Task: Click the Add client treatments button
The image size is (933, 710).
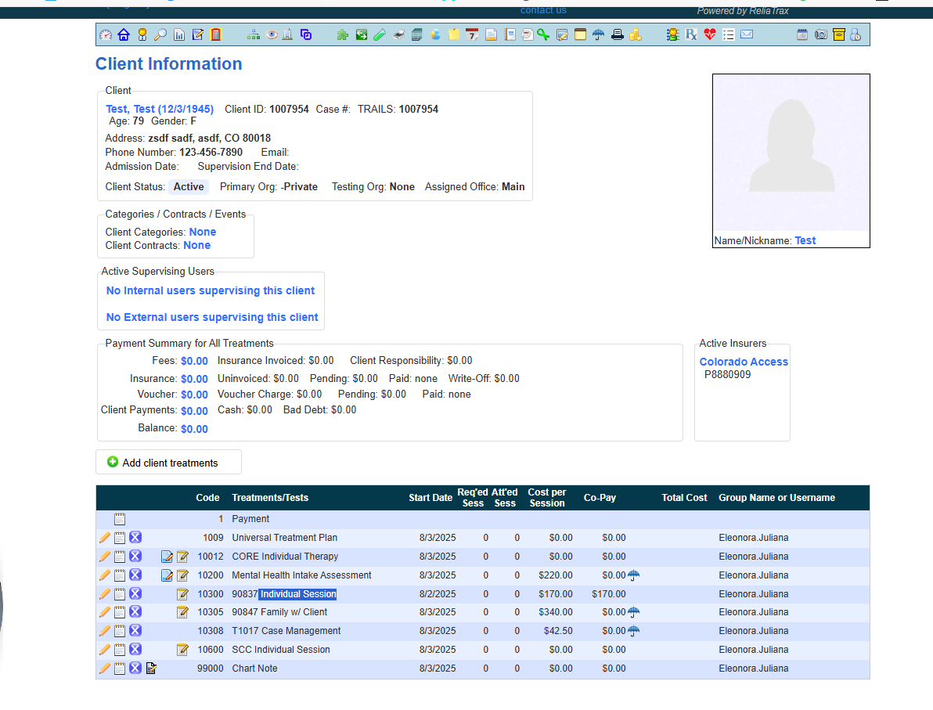Action: coord(168,463)
